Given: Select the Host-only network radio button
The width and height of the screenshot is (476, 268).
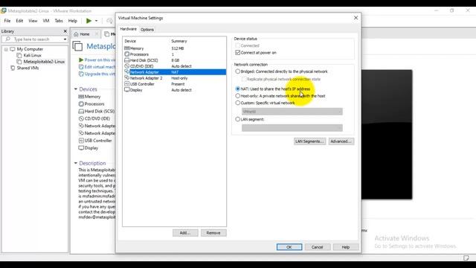Looking at the screenshot, I should tap(238, 96).
